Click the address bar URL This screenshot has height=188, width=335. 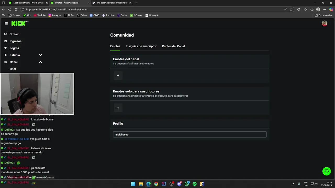click(57, 9)
